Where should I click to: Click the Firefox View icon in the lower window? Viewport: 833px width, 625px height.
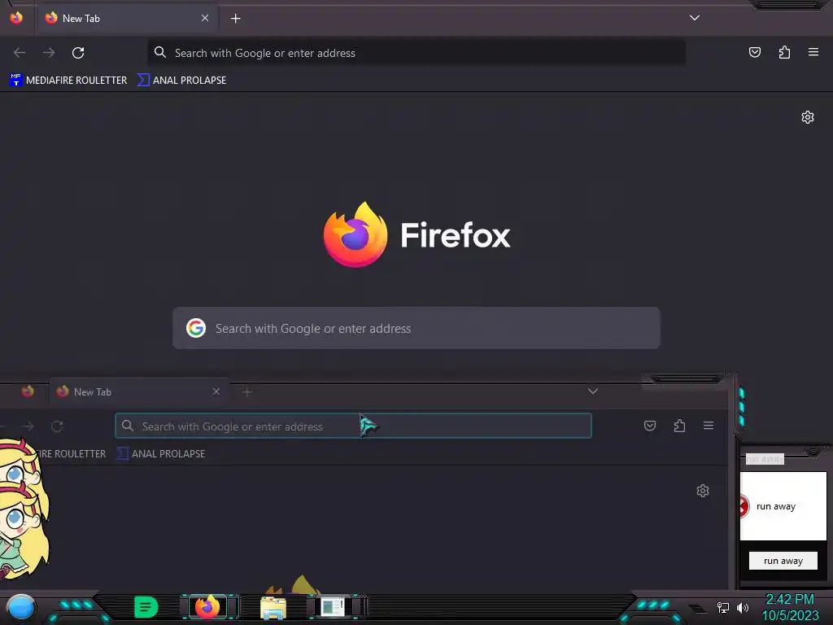point(28,391)
